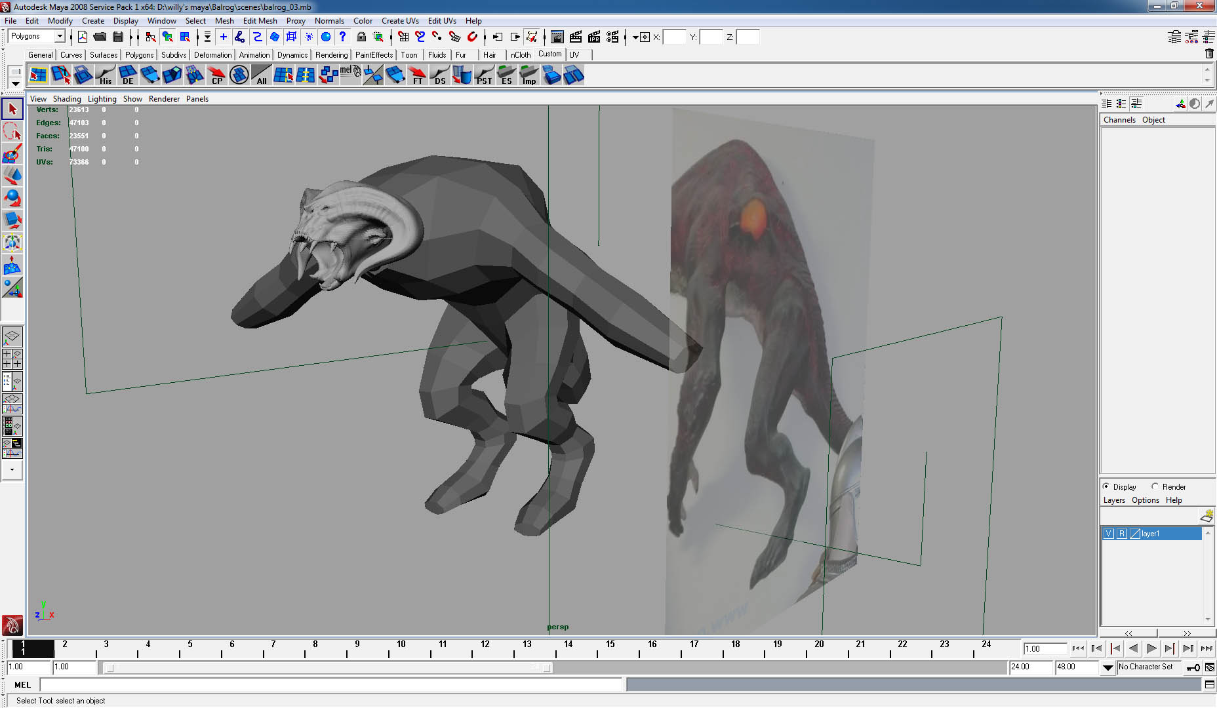The width and height of the screenshot is (1217, 708).
Task: Open the Channels menu in Channel Box
Action: (x=1119, y=119)
